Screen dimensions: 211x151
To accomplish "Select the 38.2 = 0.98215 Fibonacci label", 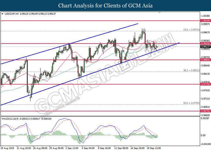I will (x=191, y=70).
